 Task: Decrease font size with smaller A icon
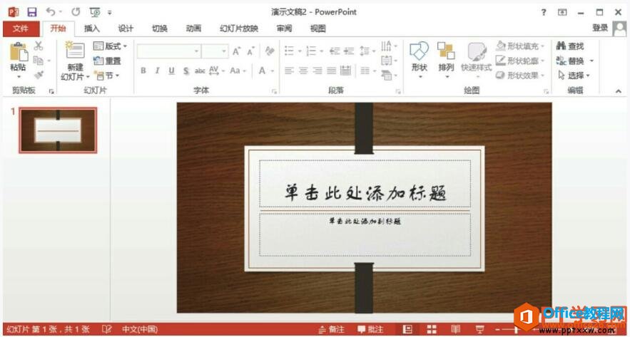tap(250, 51)
